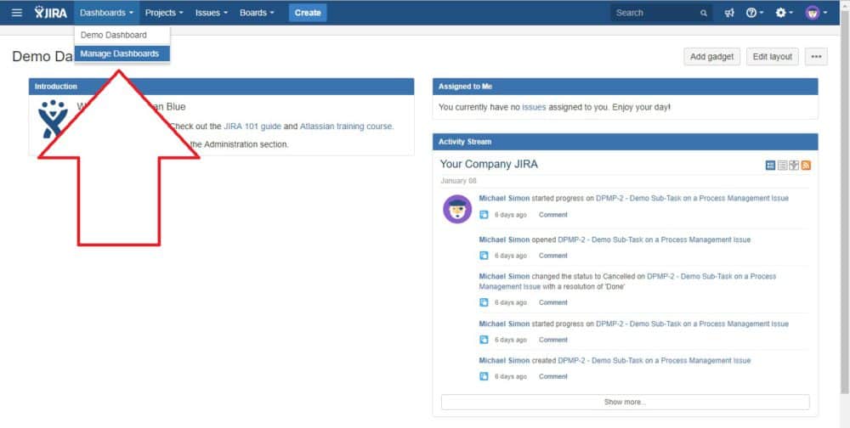Open the JIRA 101 guide link
850x428 pixels.
(252, 127)
